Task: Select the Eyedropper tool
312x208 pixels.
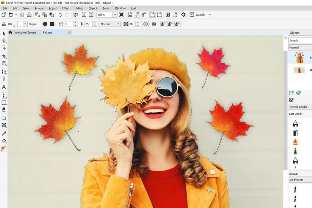Action: pyautogui.click(x=4, y=133)
